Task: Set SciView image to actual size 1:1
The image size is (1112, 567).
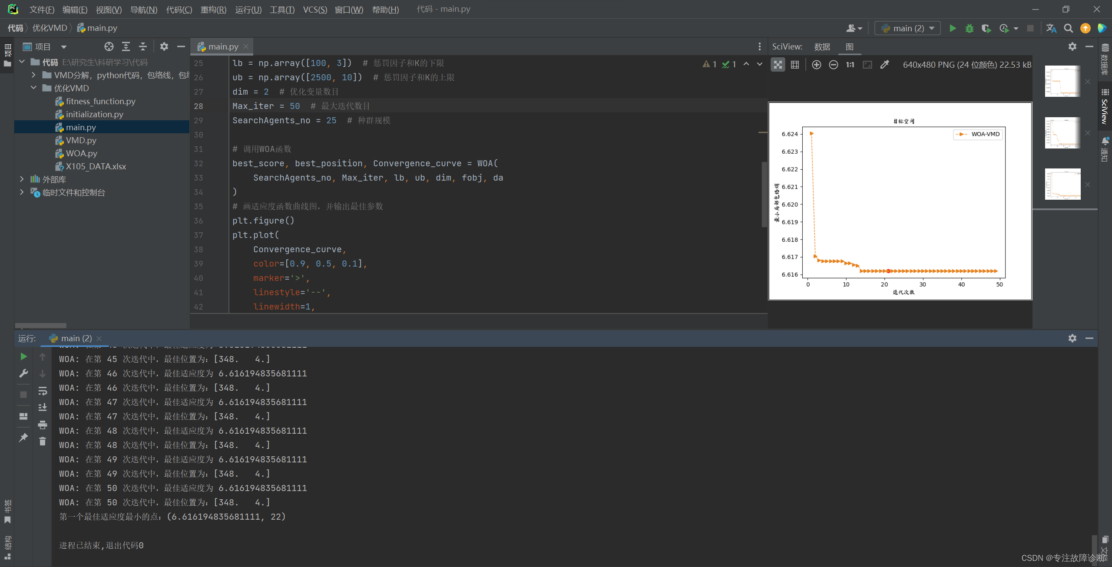Action: pyautogui.click(x=850, y=65)
